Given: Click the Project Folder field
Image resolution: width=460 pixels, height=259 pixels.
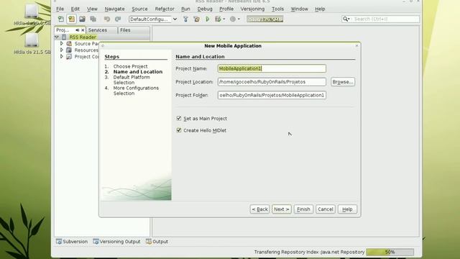Looking at the screenshot, I should point(272,95).
